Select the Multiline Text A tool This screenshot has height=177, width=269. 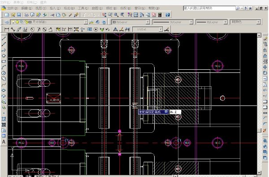point(4,142)
